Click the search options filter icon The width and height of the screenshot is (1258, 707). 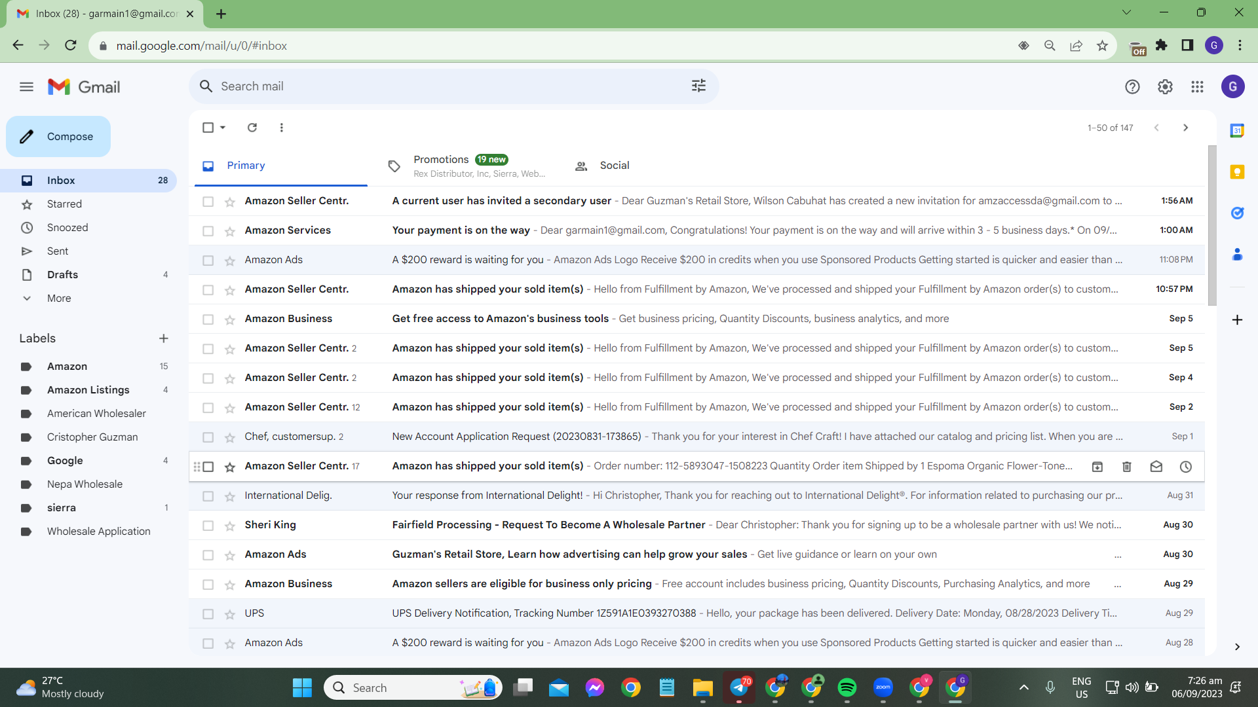tap(698, 86)
